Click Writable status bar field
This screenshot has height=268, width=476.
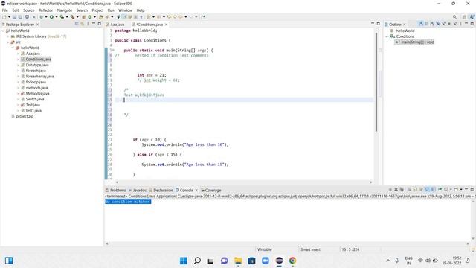[265, 249]
